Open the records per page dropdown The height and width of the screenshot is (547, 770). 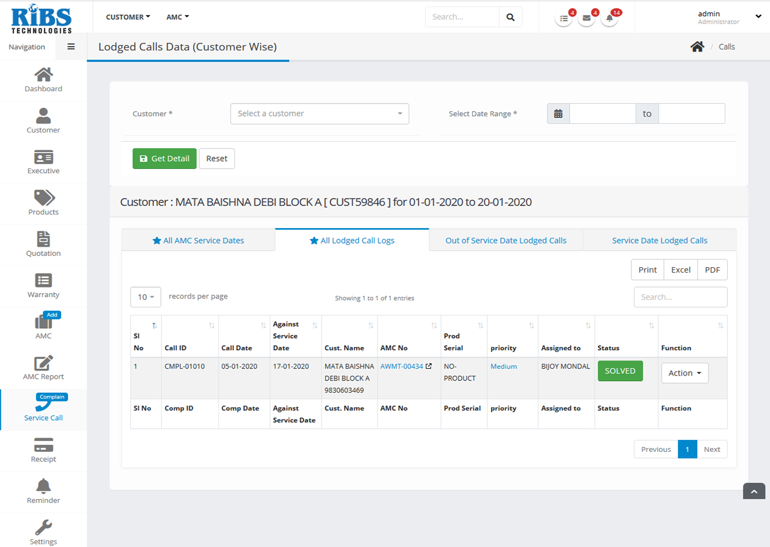[x=145, y=297]
